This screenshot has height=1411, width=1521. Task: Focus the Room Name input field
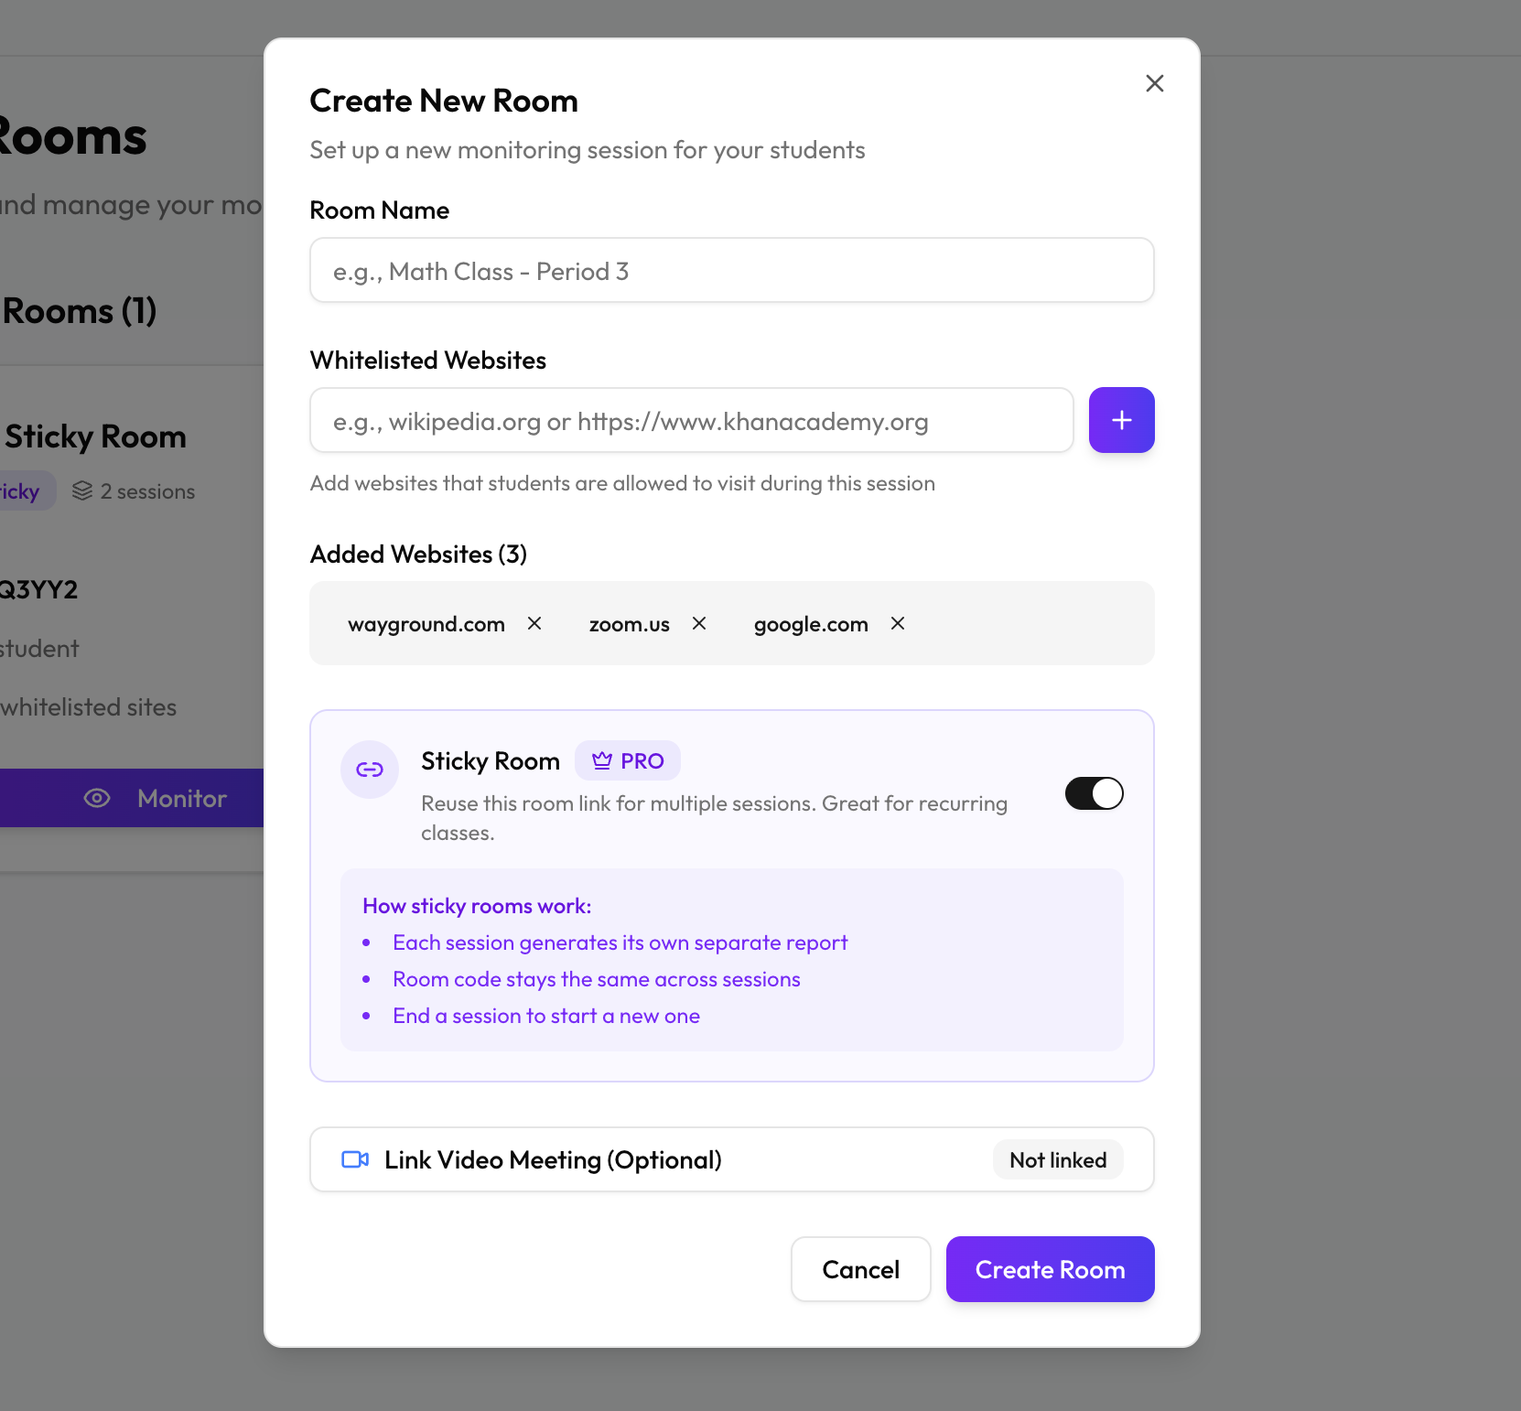point(731,271)
